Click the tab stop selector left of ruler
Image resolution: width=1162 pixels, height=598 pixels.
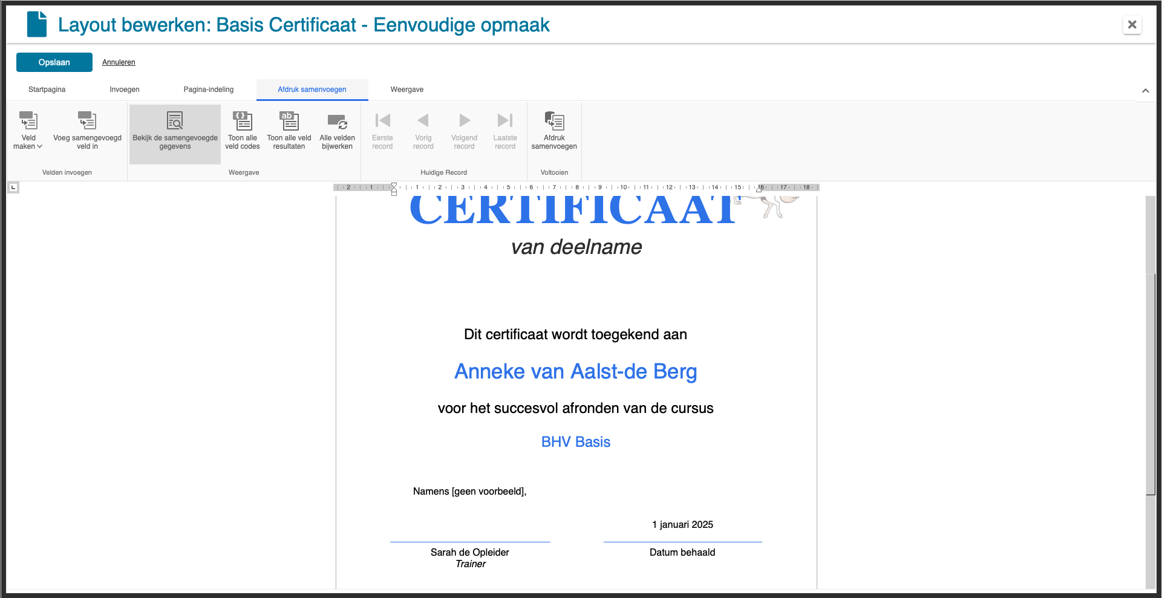(13, 187)
